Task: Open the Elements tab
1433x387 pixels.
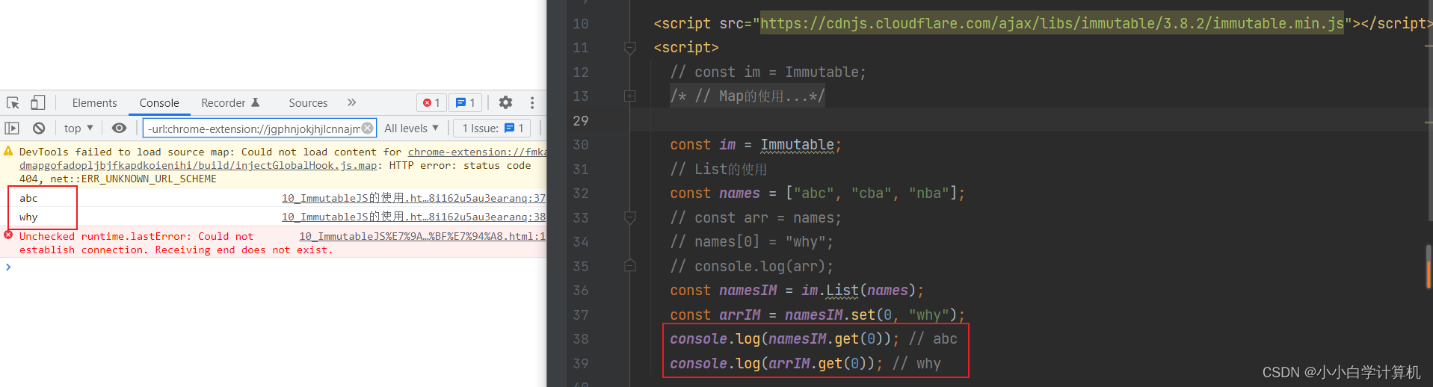Action: [x=94, y=103]
